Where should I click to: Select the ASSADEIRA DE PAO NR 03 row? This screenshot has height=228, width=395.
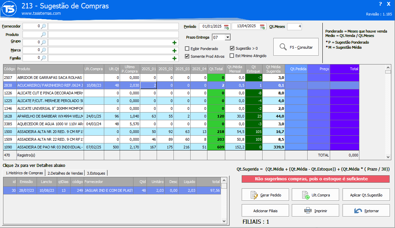click(50, 147)
